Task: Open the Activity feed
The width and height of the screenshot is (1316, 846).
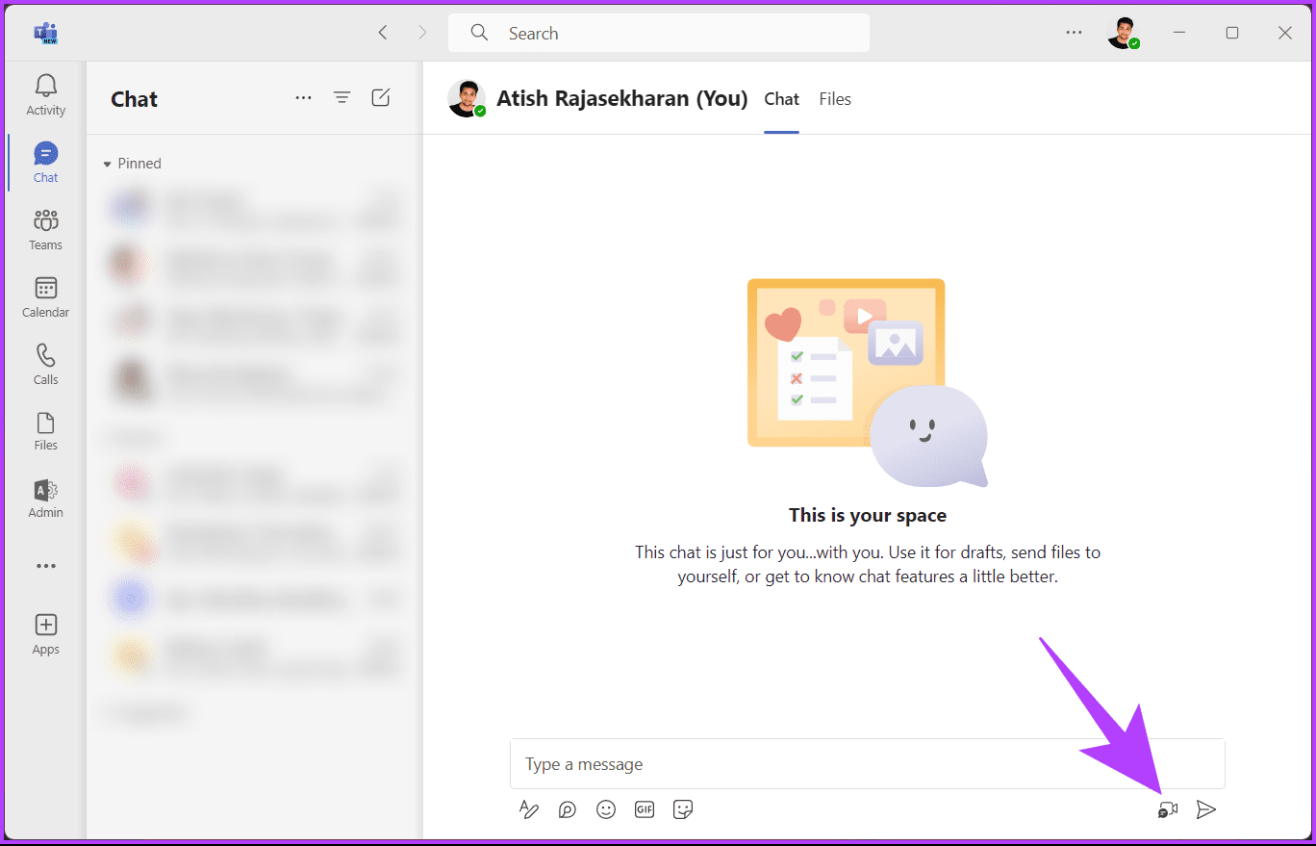Action: click(45, 94)
